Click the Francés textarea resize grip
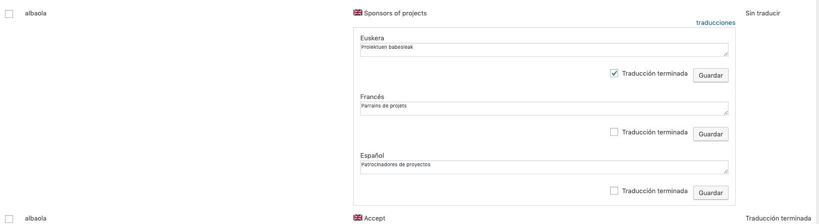819x224 pixels. pos(725,112)
